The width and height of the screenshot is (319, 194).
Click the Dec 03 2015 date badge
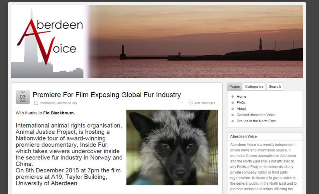pyautogui.click(x=23, y=97)
